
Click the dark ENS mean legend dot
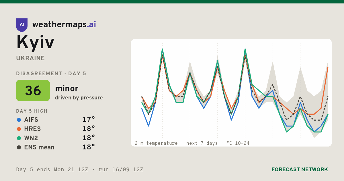point(19,147)
